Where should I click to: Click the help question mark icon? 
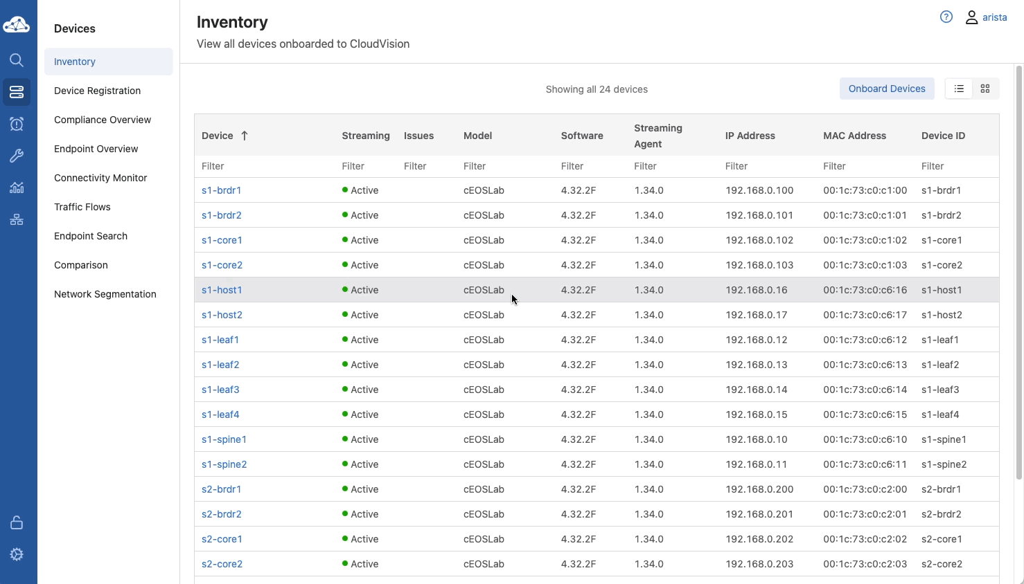coord(946,17)
